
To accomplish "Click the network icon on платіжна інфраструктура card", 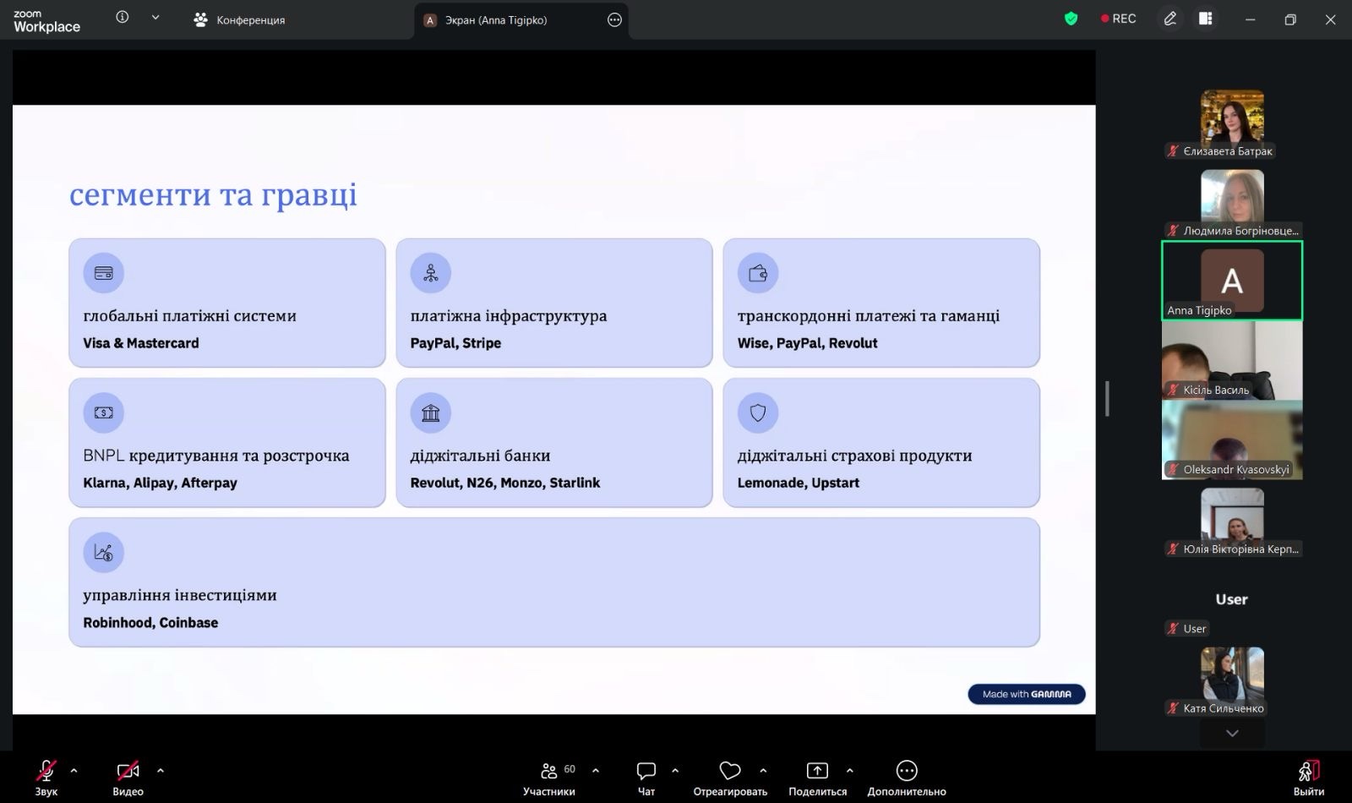I will 431,273.
